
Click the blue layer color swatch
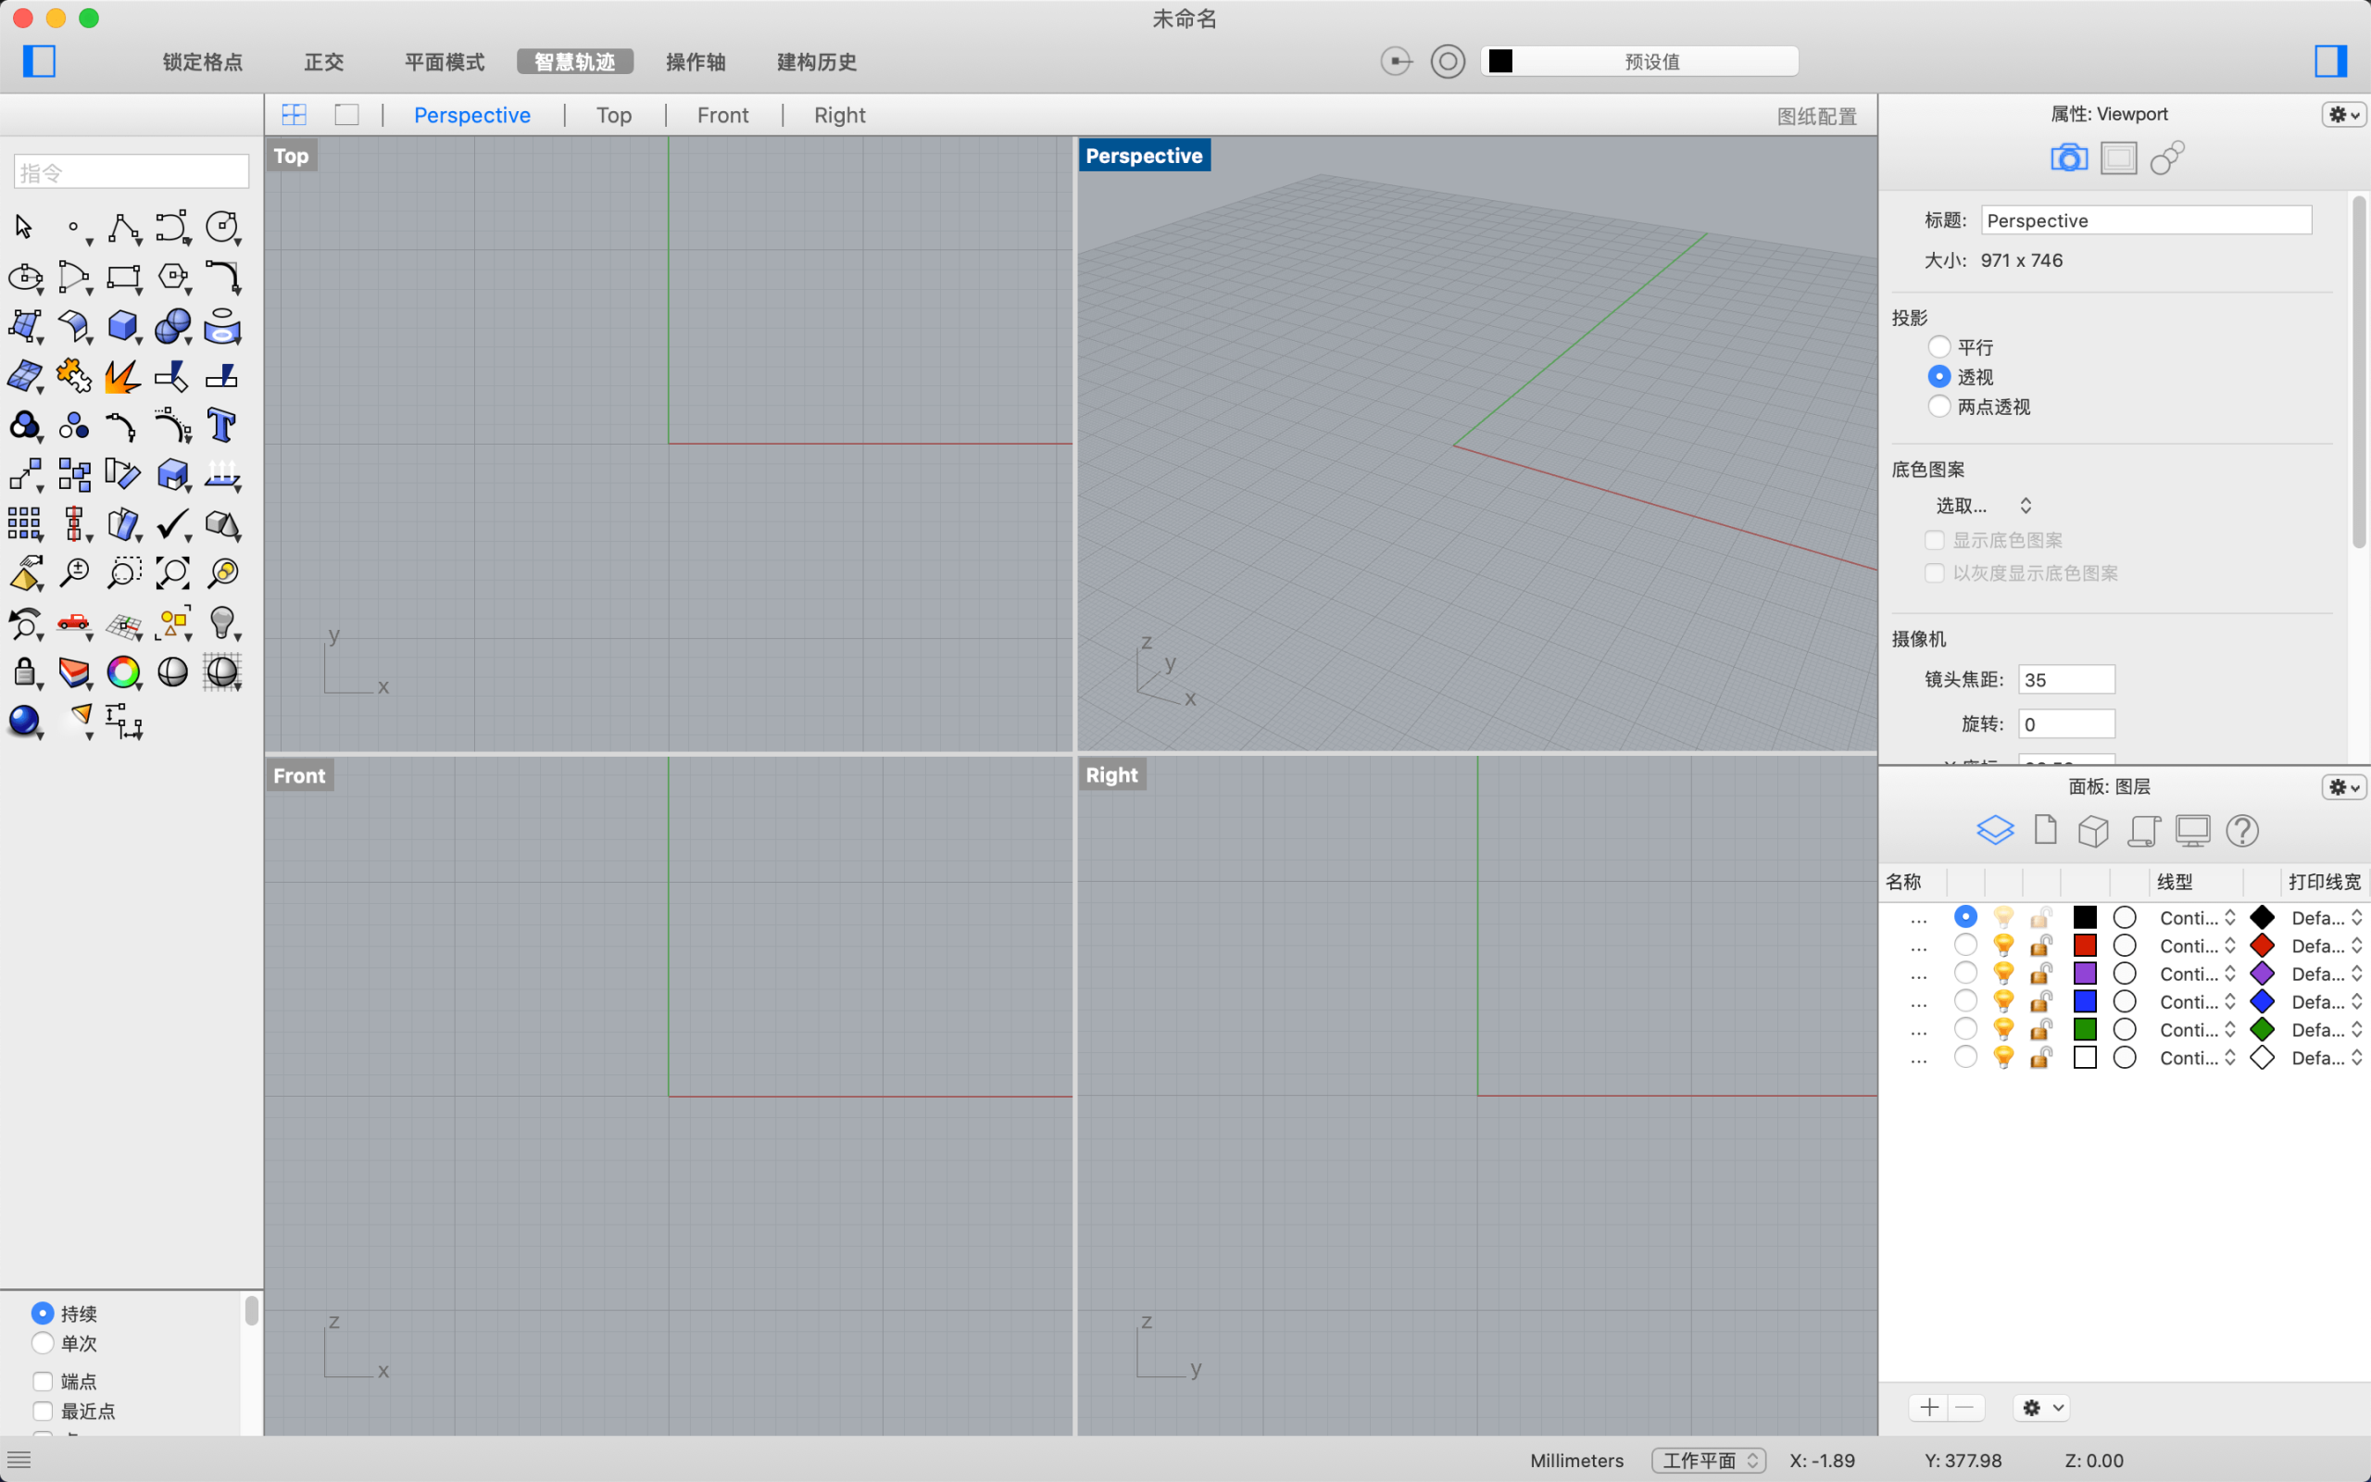point(2085,1001)
